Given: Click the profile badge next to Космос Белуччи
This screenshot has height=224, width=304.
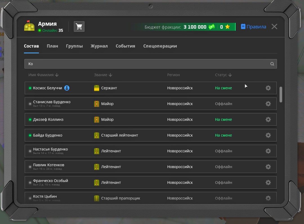Looking at the screenshot, I should [67, 88].
